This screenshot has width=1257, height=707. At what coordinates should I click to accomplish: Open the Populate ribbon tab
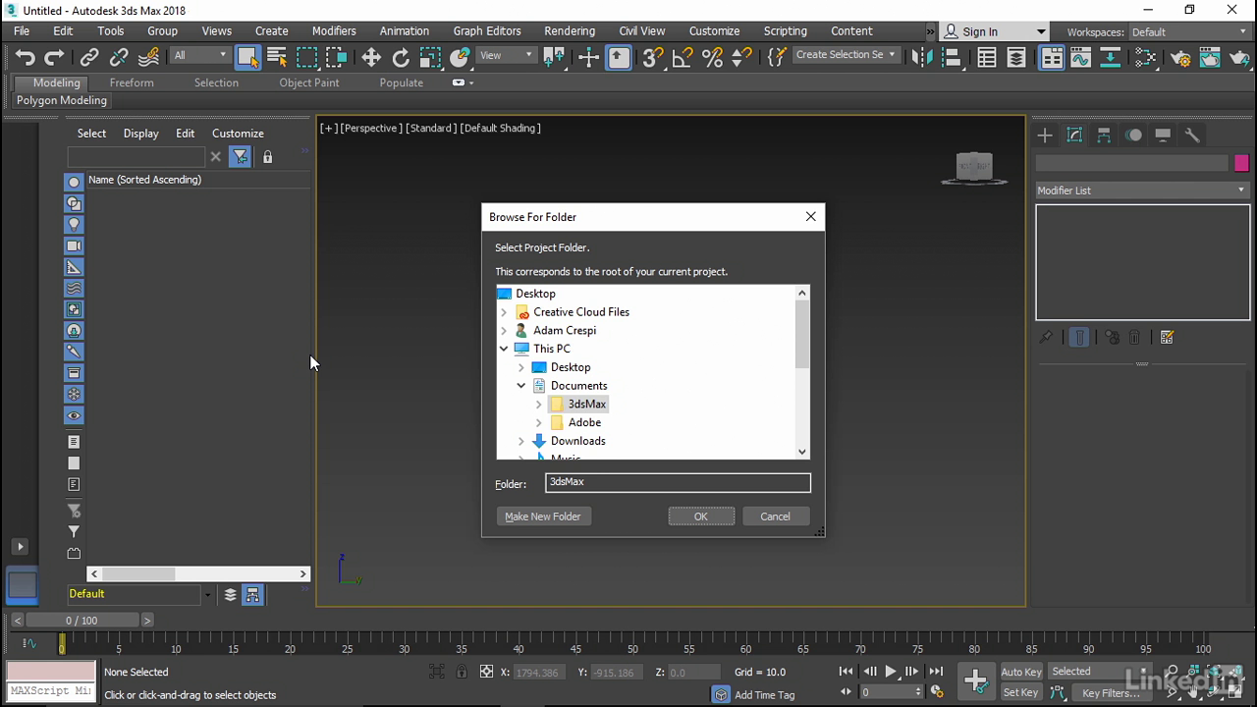(402, 82)
